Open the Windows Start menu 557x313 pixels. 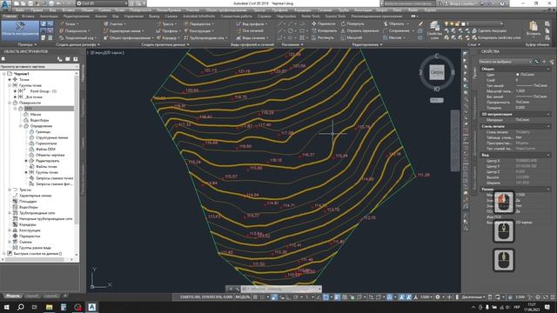[6, 307]
